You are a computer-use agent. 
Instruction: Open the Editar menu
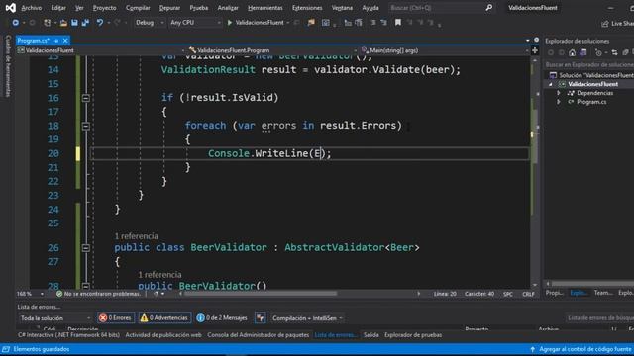pyautogui.click(x=58, y=8)
